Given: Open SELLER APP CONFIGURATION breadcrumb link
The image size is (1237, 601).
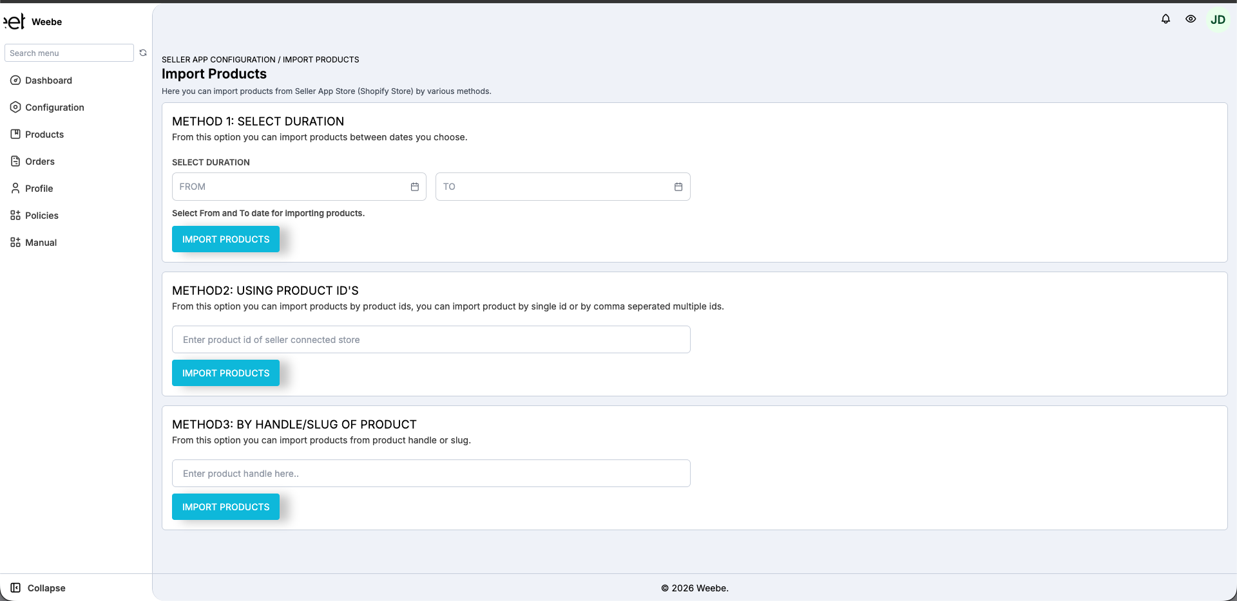Looking at the screenshot, I should point(218,60).
